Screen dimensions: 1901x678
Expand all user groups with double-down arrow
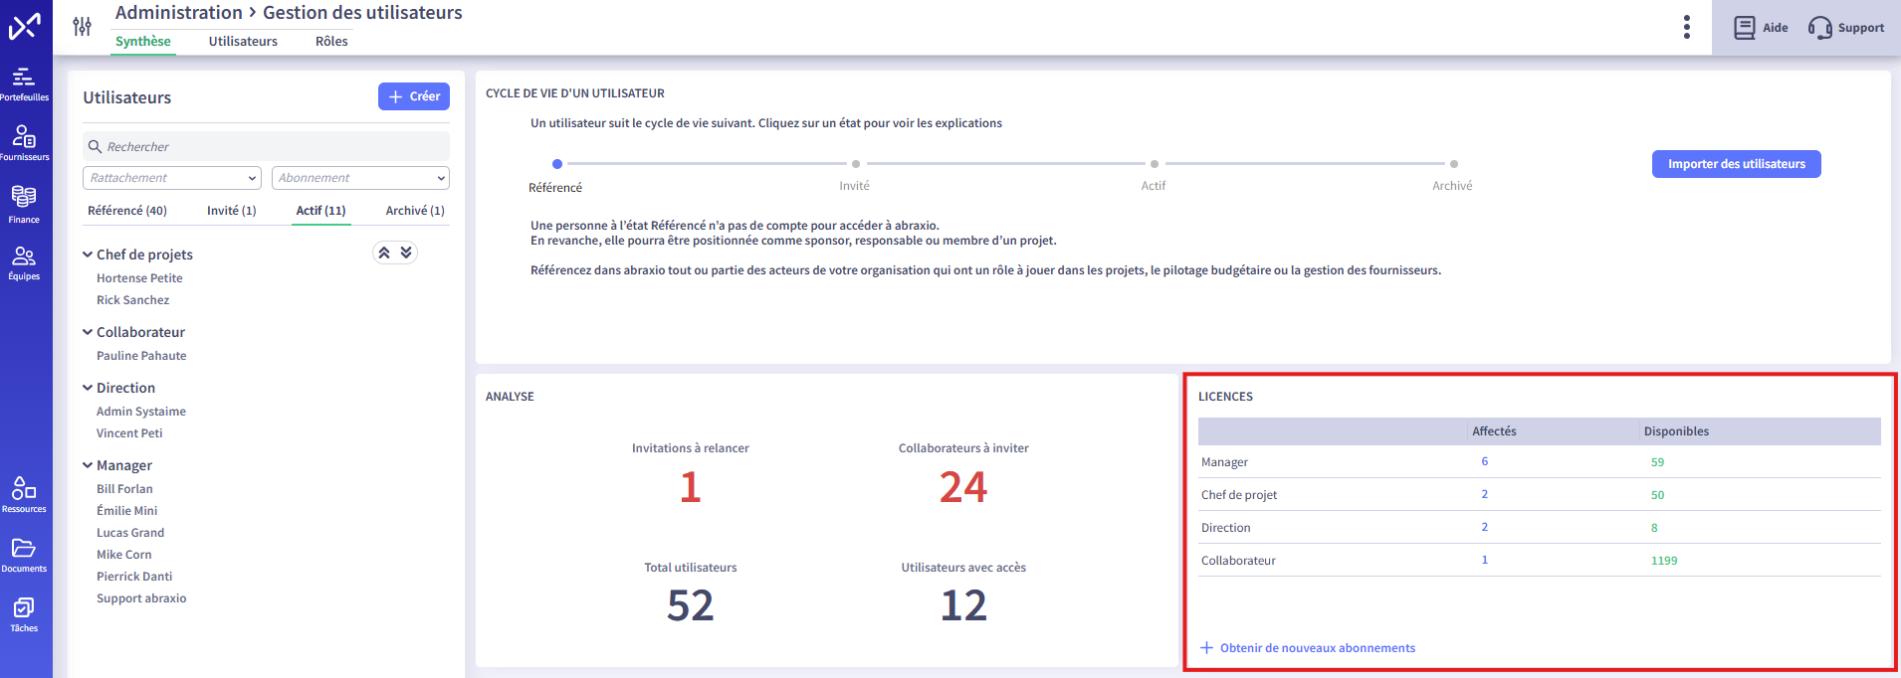pyautogui.click(x=406, y=253)
